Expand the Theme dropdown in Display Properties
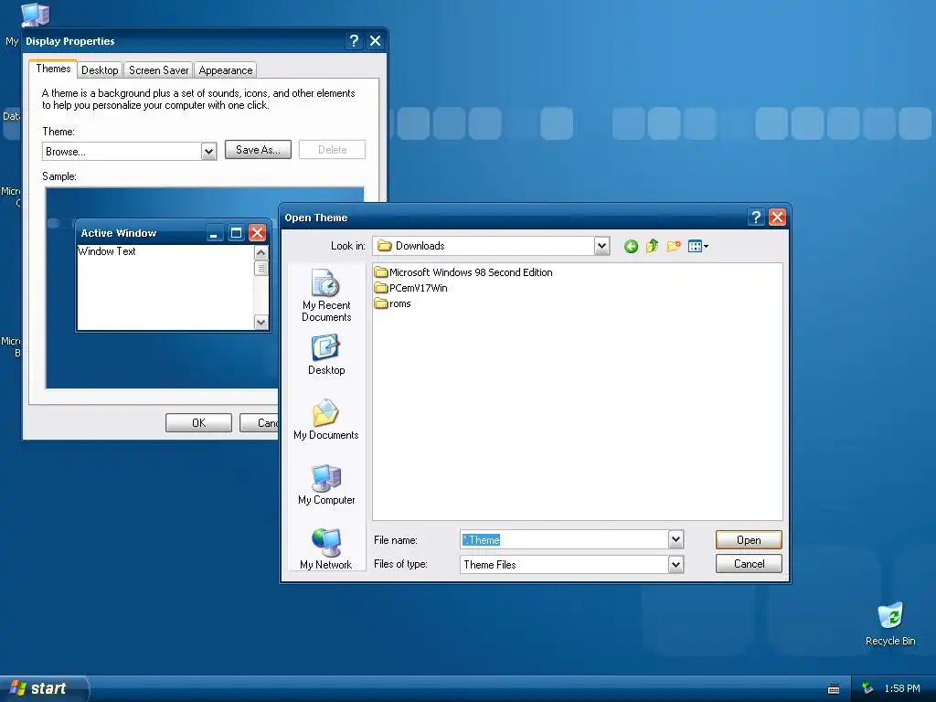 point(208,152)
